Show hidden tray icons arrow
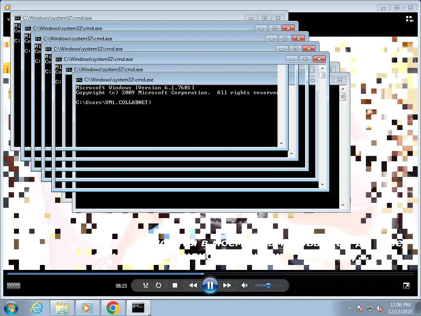 [349, 308]
